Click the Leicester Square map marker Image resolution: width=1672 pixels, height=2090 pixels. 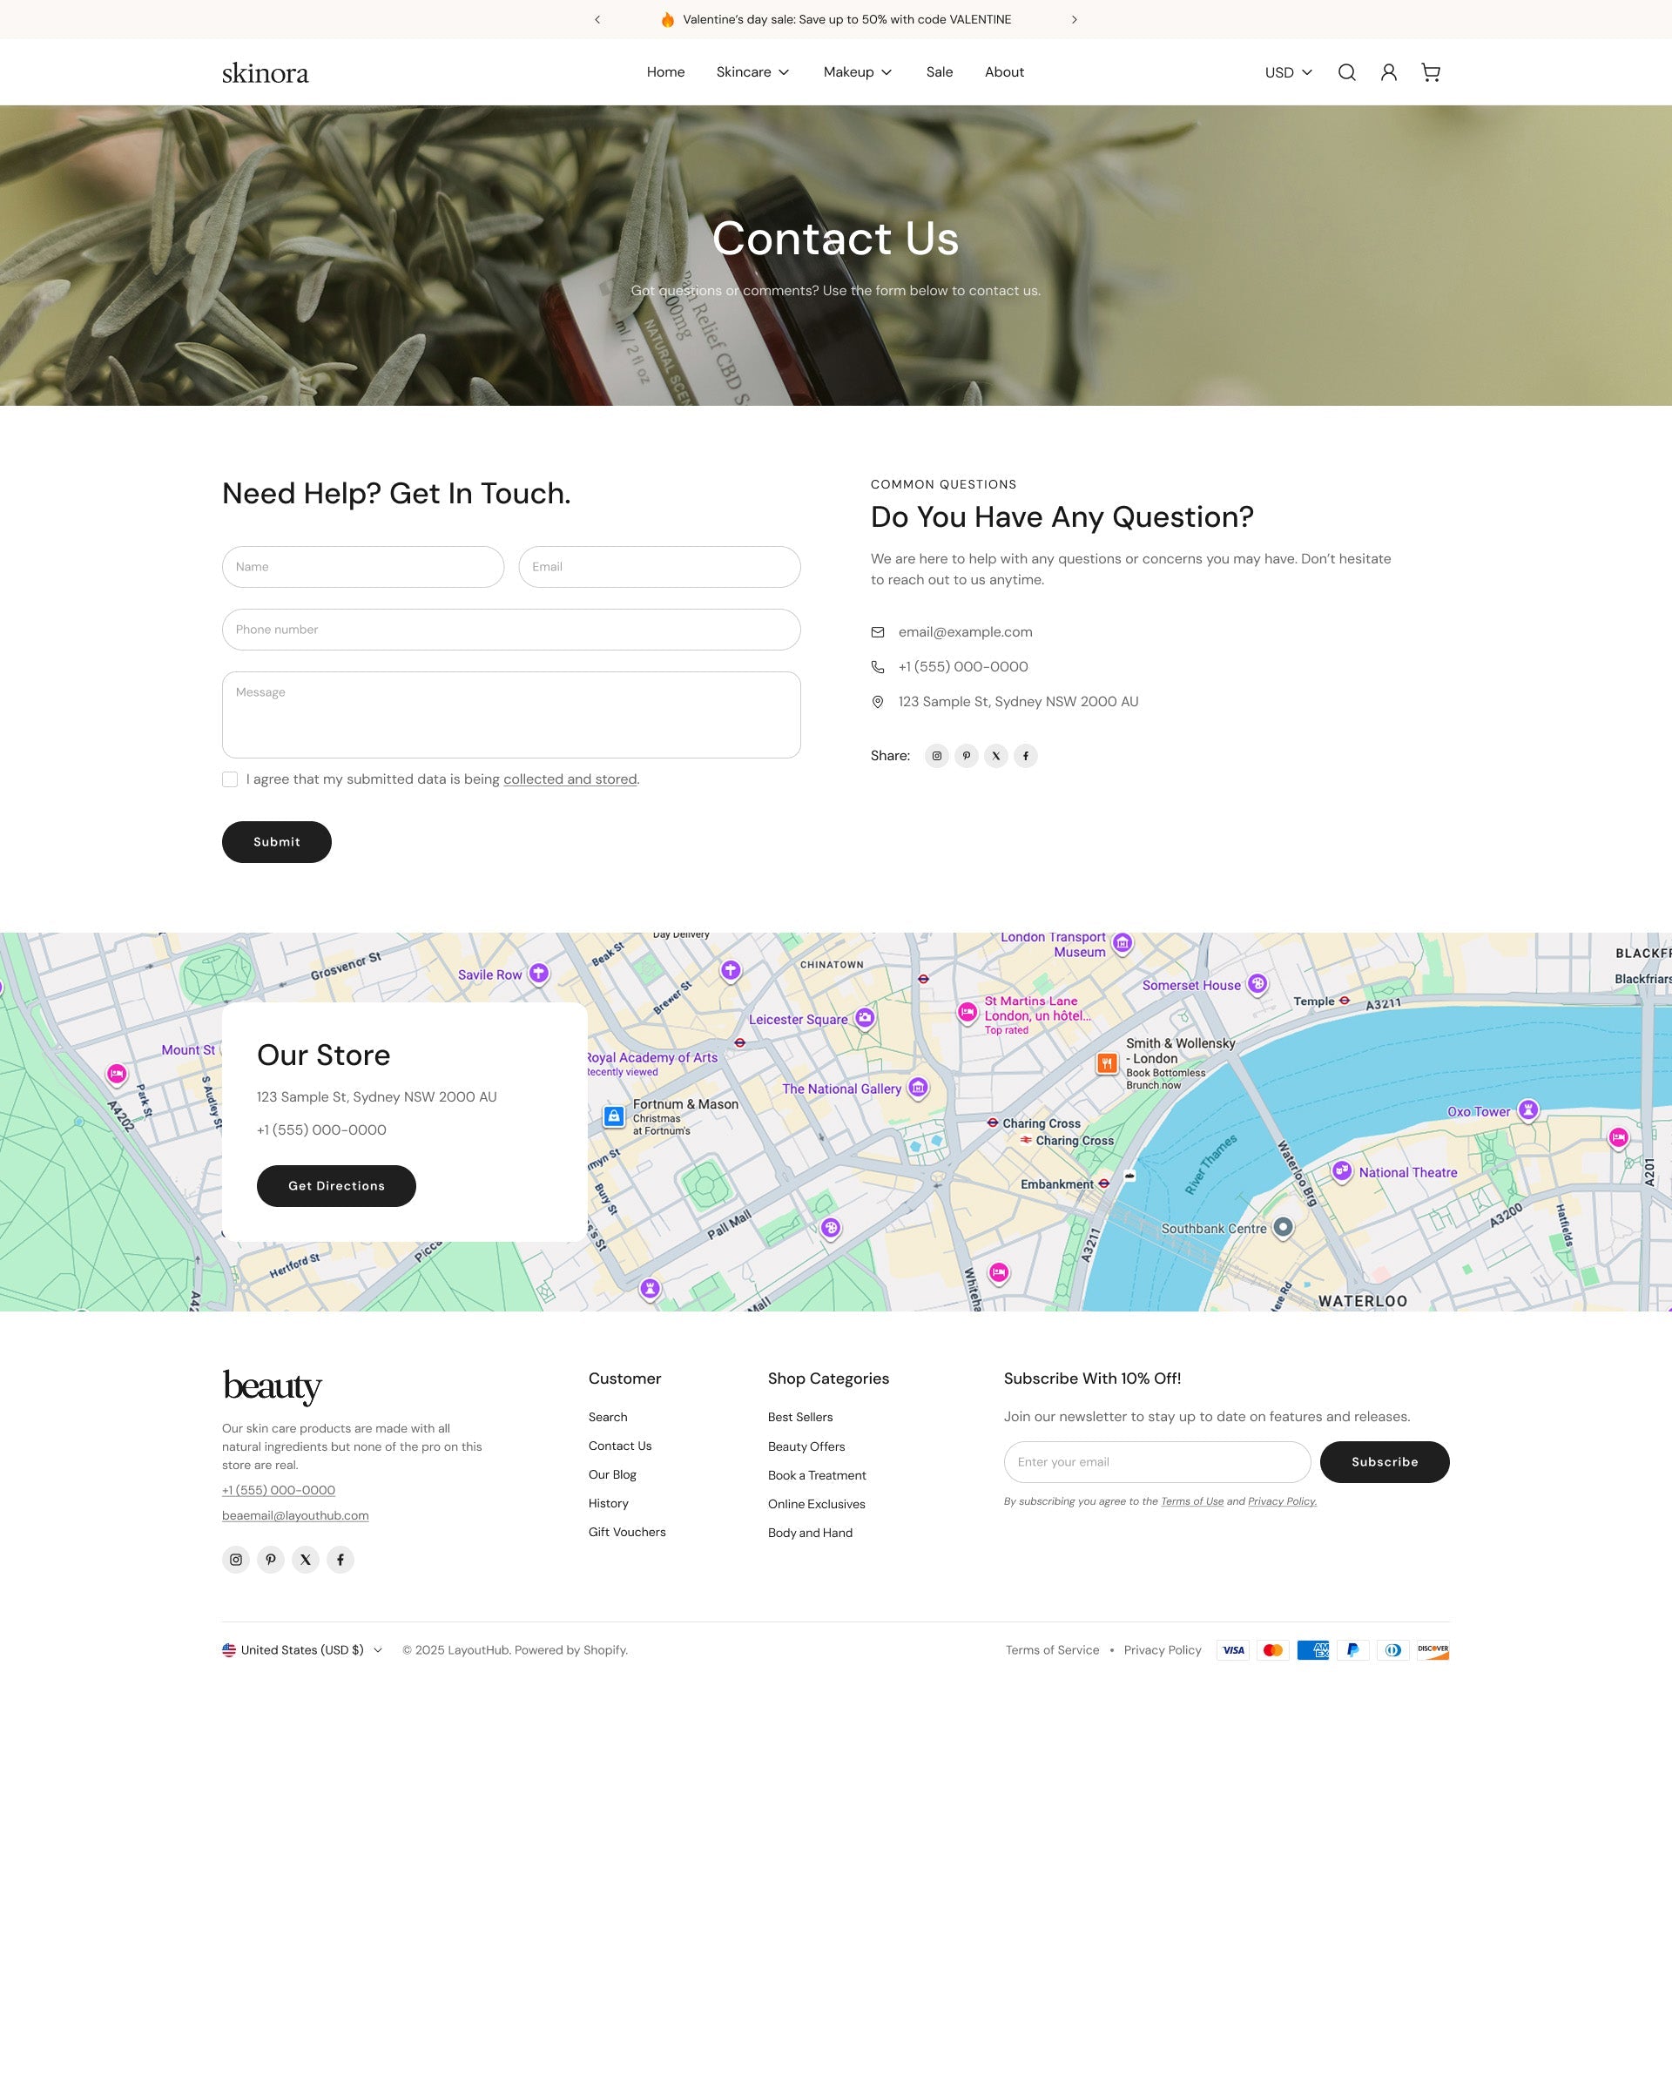point(865,1018)
